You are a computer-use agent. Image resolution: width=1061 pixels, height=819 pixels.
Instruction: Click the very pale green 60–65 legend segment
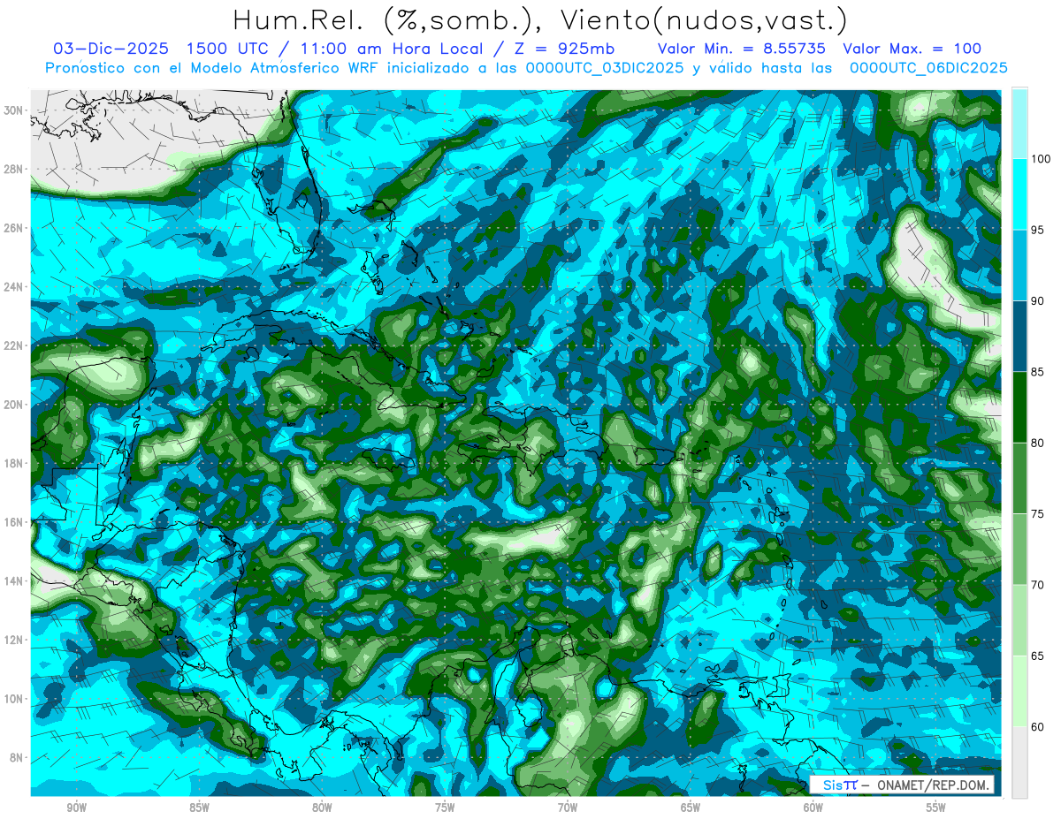[1019, 692]
